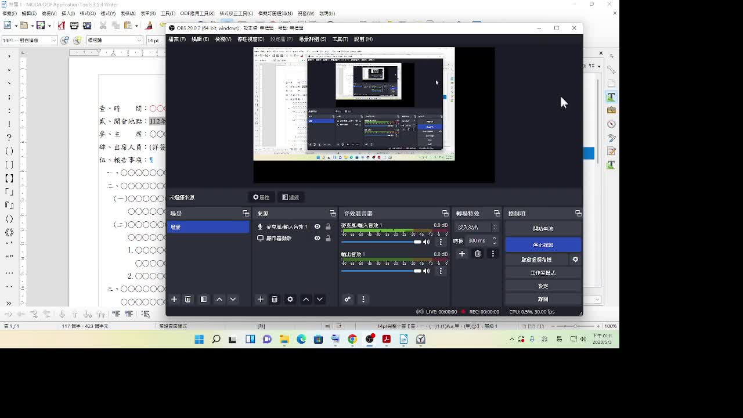Image resolution: width=743 pixels, height=418 pixels.
Task: Open the Writer save icon dropdown arrow
Action: click(x=49, y=25)
